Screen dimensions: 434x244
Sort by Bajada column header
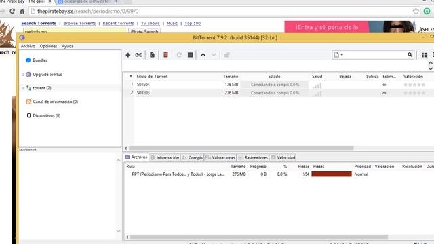click(345, 76)
